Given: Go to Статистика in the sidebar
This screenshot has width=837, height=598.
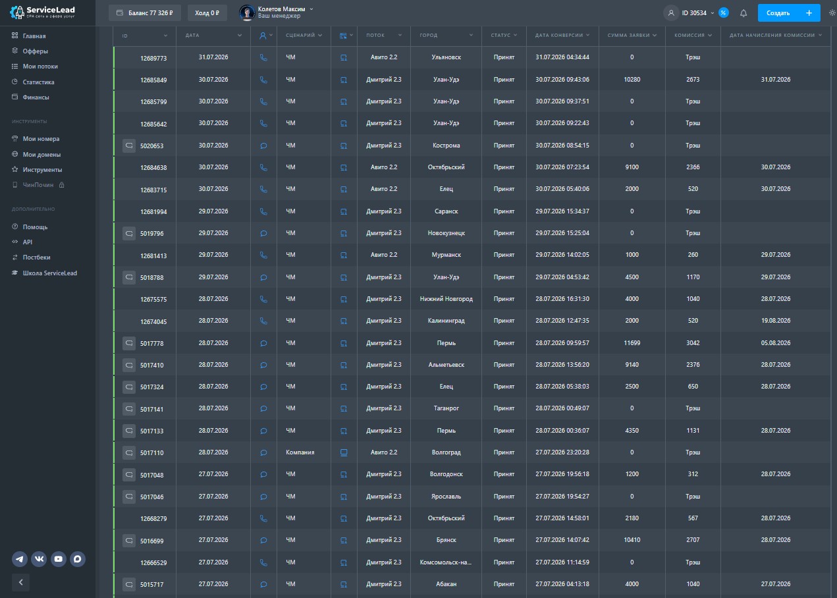Looking at the screenshot, I should (38, 82).
